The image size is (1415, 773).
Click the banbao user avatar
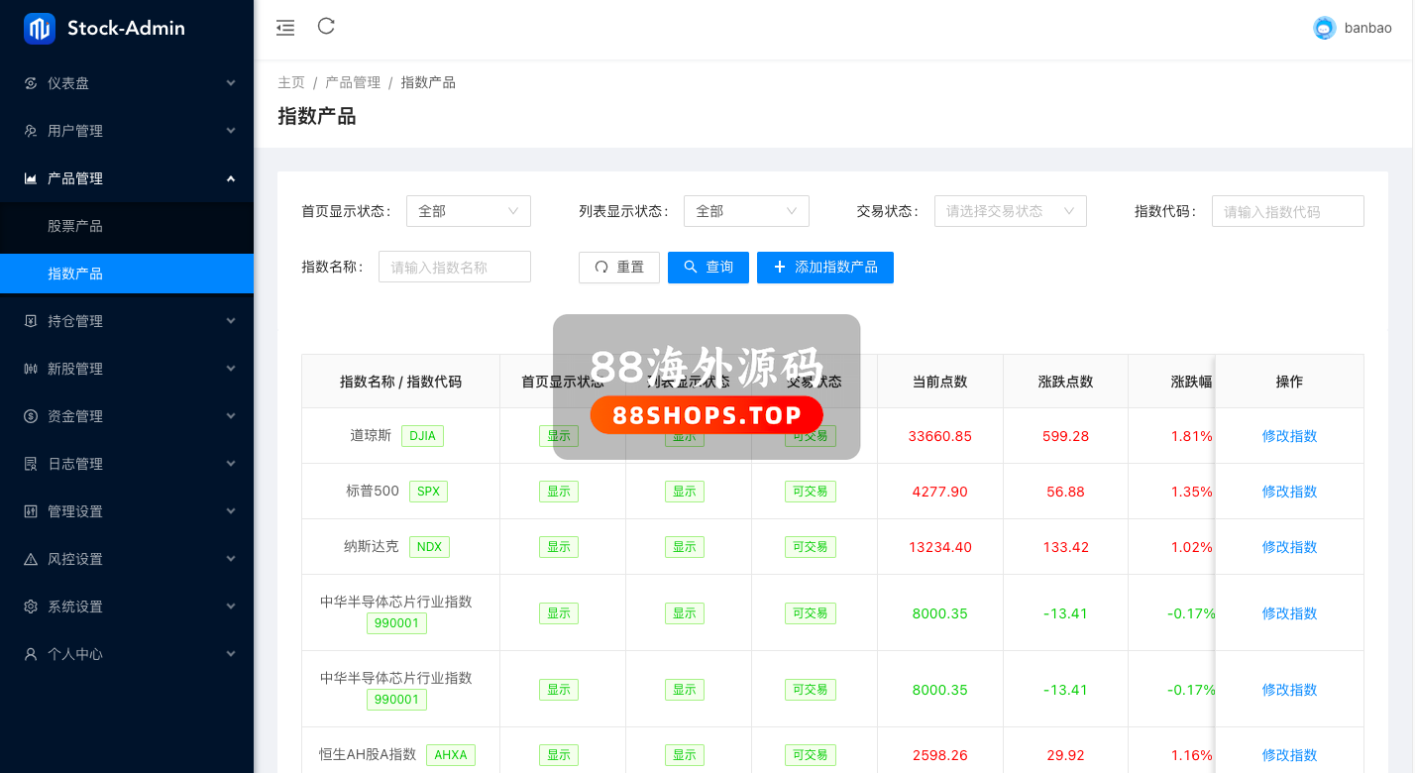point(1324,28)
